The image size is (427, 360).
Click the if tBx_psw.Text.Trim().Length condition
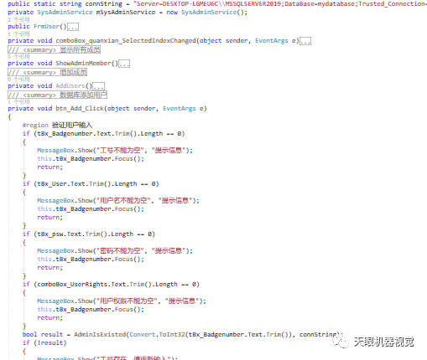pos(89,234)
